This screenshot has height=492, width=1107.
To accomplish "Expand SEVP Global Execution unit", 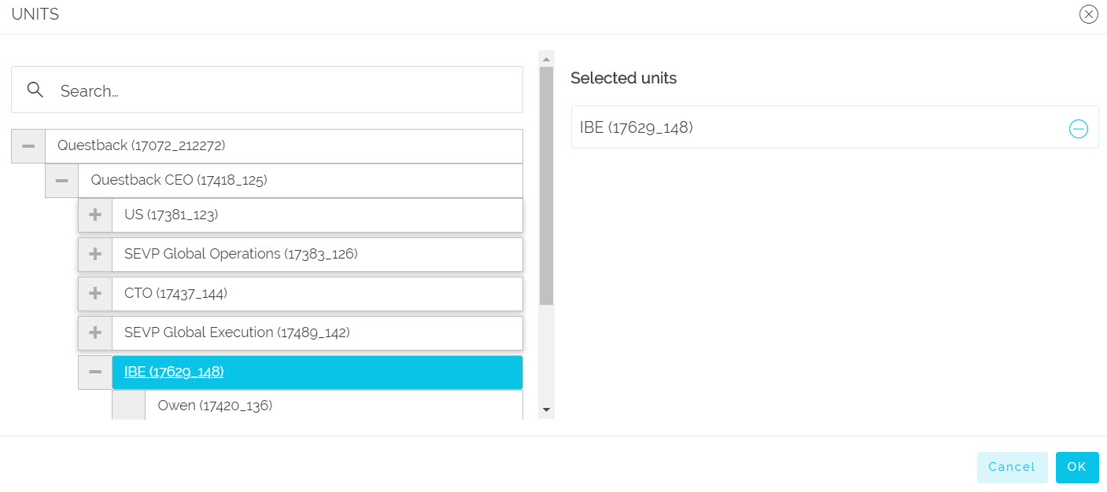I will 95,332.
